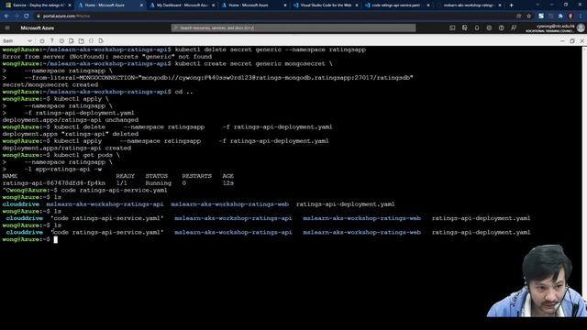Maximize the Cloud Shell panel

[572, 40]
